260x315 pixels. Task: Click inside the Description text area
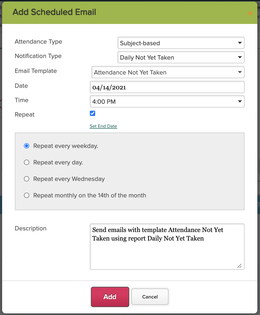[x=167, y=247]
